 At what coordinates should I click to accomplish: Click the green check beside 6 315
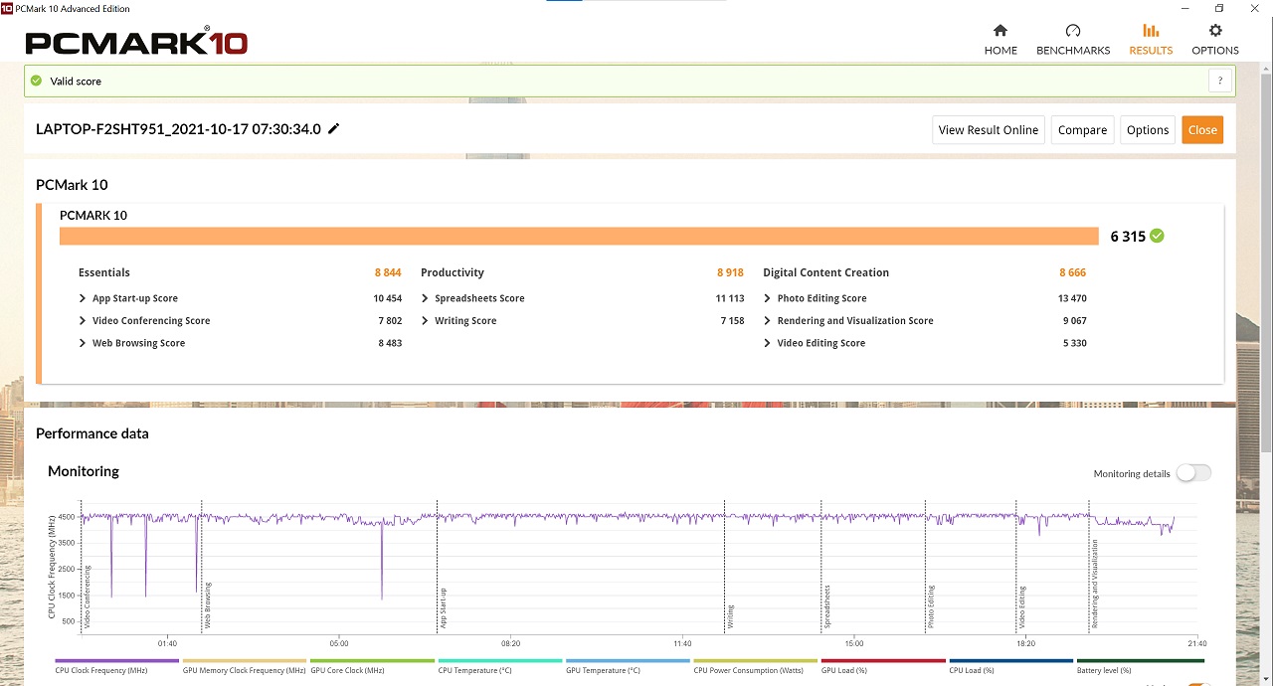tap(1157, 237)
